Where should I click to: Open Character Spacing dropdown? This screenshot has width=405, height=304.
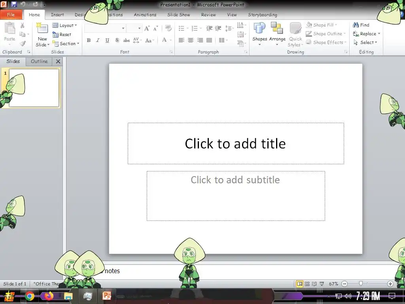point(137,40)
